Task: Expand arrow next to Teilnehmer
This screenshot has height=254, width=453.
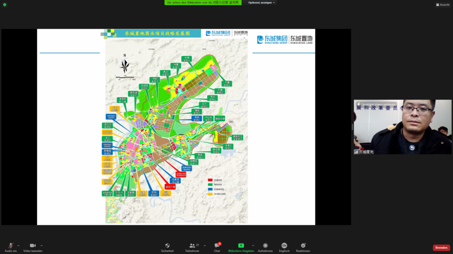Action: pyautogui.click(x=204, y=245)
